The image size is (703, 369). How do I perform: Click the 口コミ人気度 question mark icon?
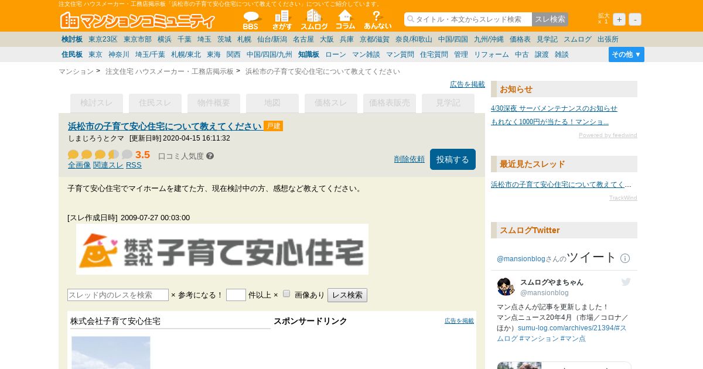(x=210, y=156)
